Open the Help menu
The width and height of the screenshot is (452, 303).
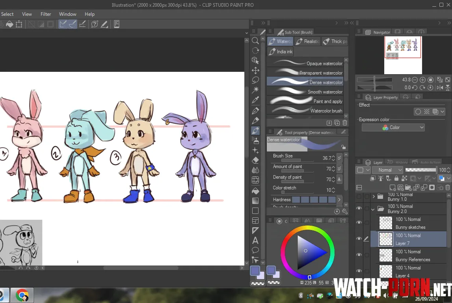point(89,14)
